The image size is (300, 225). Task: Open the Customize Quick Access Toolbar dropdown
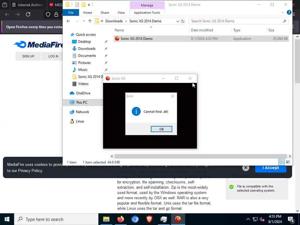point(89,5)
